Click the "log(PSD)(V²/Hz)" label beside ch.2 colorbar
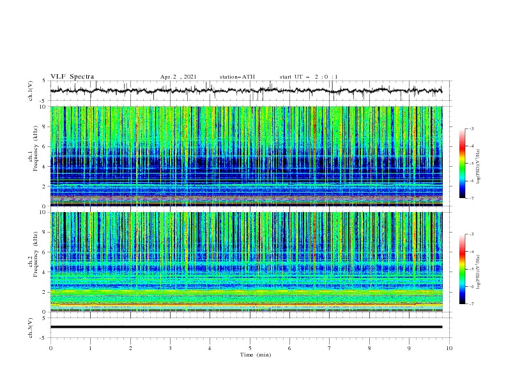The width and height of the screenshot is (506, 391). click(478, 272)
